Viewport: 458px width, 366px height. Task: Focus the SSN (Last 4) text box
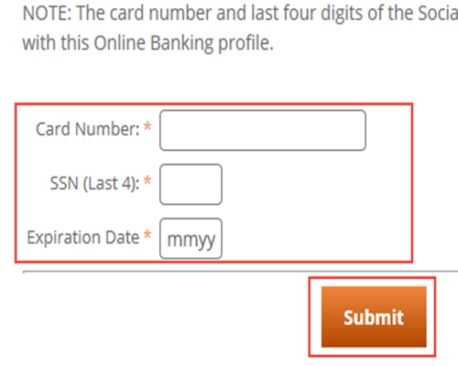(x=191, y=184)
